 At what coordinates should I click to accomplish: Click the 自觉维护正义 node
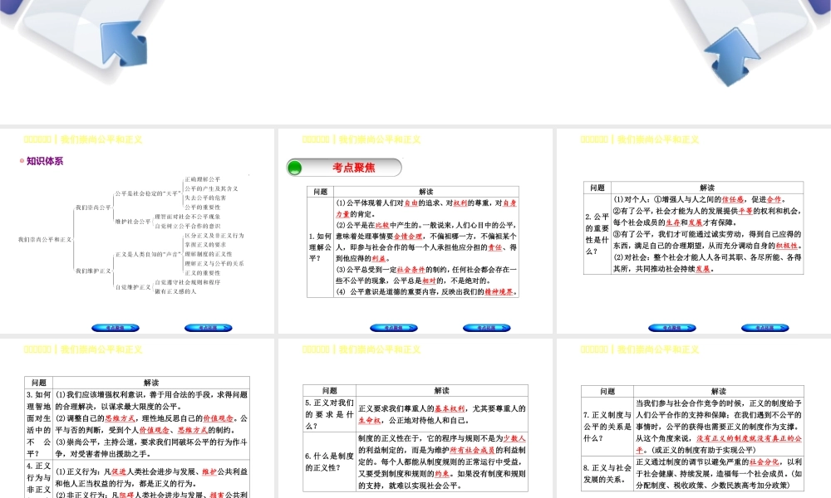[133, 287]
